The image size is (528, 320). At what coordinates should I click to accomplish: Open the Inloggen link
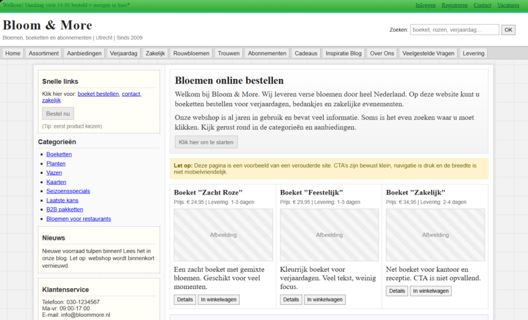pyautogui.click(x=425, y=5)
